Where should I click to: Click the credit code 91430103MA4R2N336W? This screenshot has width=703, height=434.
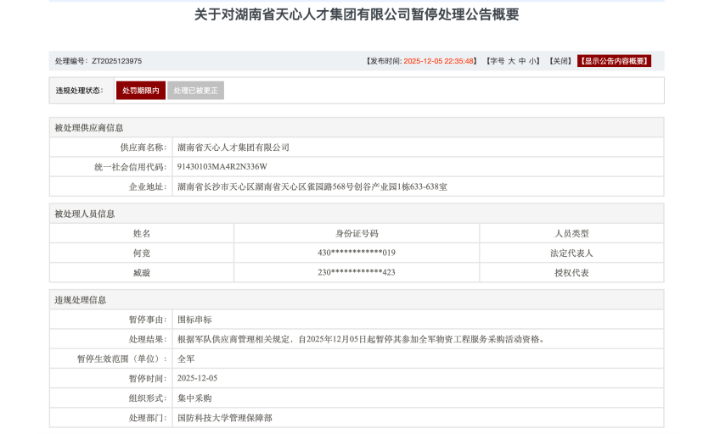(222, 167)
